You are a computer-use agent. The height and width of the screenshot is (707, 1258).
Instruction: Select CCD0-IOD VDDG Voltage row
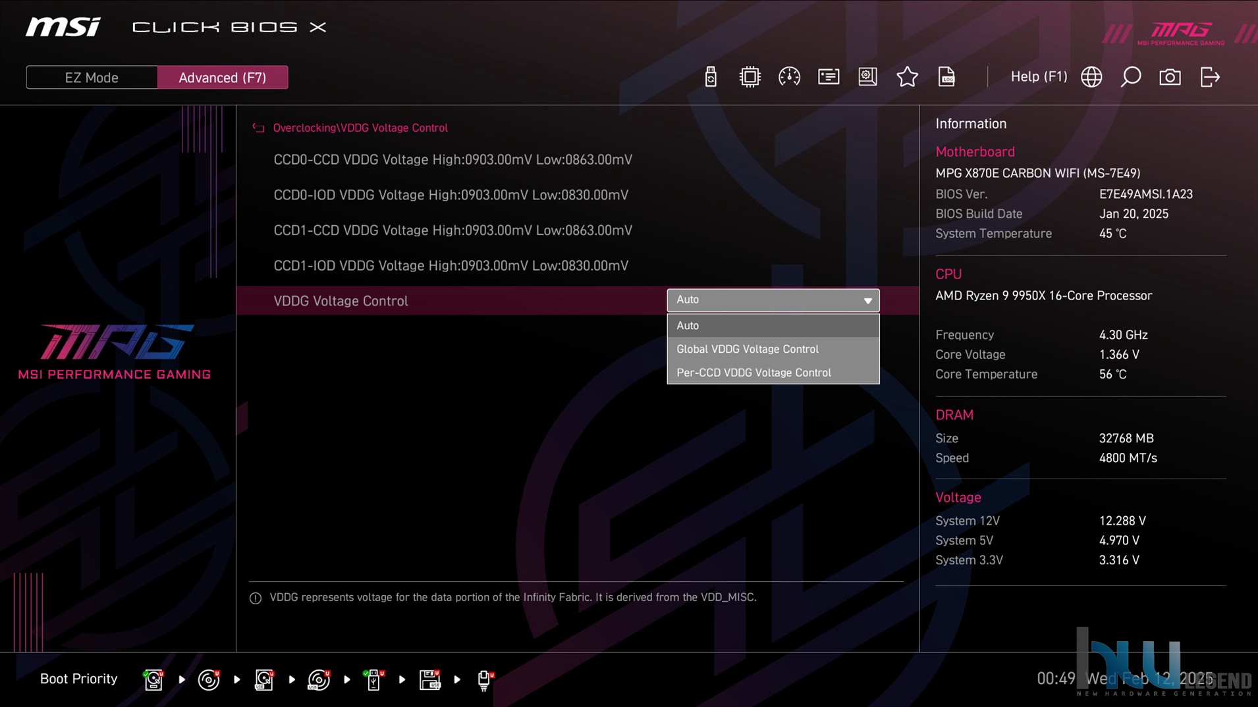578,196
